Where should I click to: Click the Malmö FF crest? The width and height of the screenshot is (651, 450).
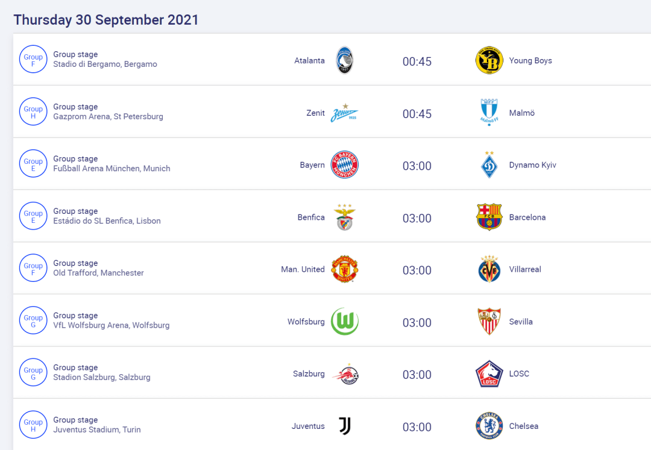tap(489, 113)
